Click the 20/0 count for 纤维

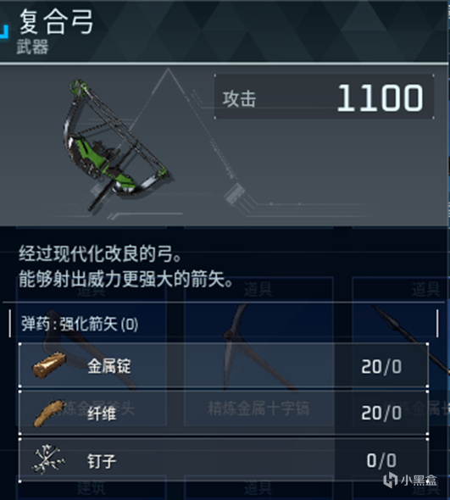click(x=381, y=414)
